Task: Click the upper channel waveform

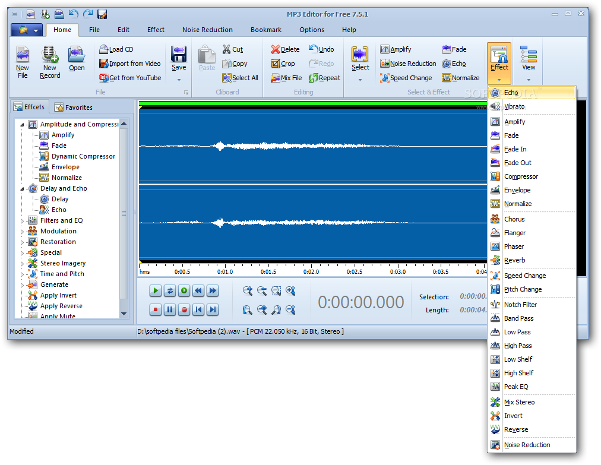Action: click(312, 146)
